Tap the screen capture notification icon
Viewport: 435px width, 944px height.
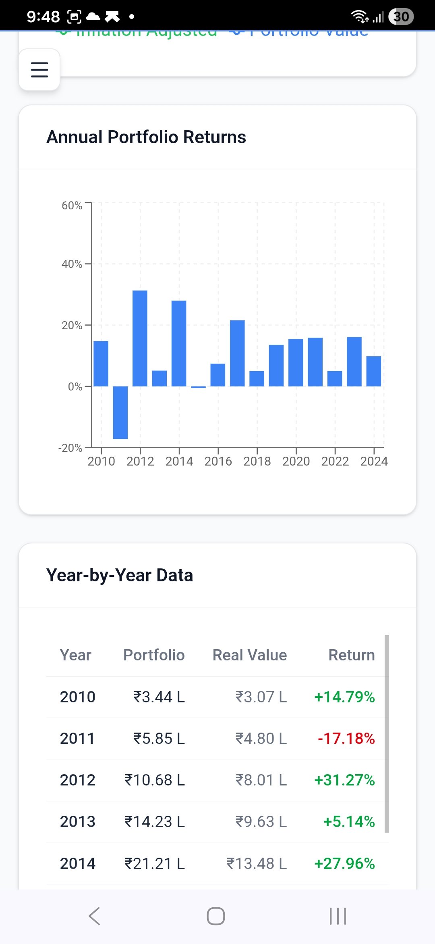click(74, 17)
